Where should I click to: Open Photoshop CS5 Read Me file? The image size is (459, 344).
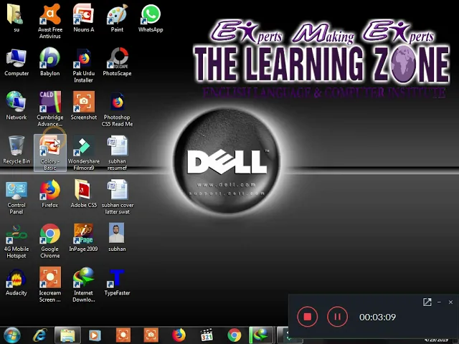(x=117, y=109)
